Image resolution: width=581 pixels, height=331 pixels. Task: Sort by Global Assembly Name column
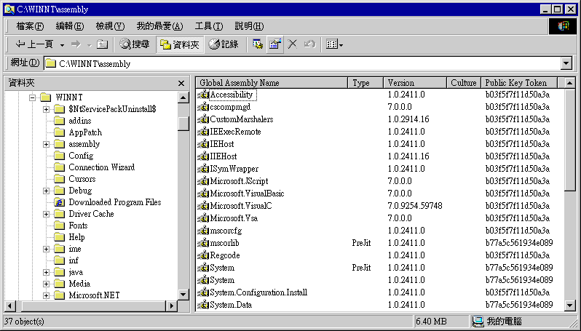[272, 83]
